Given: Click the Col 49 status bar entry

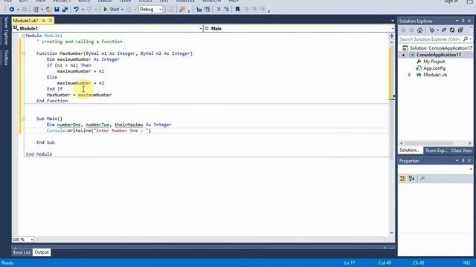Looking at the screenshot, I should [385, 263].
